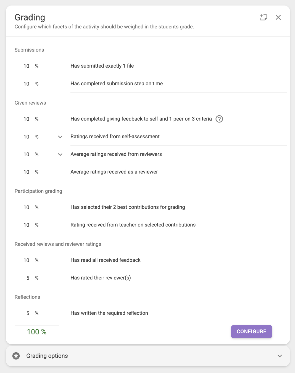Edit percentage for Ratings received from self-assessment
The height and width of the screenshot is (373, 295).
(x=27, y=137)
